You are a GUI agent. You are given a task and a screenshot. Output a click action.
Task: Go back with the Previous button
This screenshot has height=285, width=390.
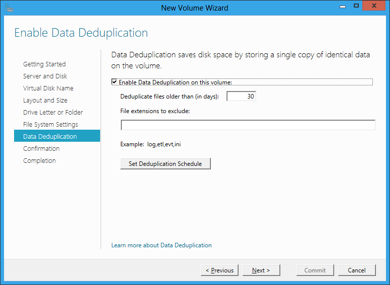pyautogui.click(x=219, y=270)
